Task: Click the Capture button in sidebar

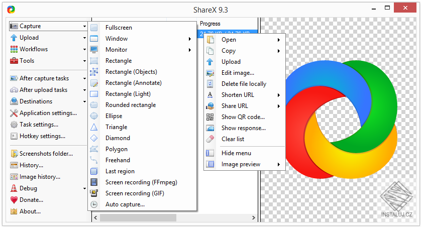Action: 48,26
